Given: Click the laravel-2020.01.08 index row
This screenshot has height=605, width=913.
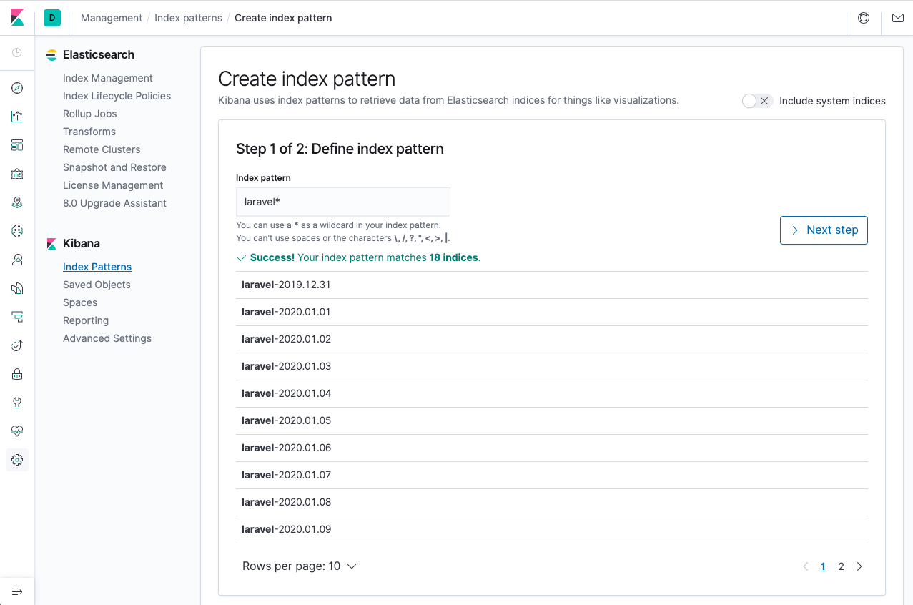Looking at the screenshot, I should point(552,502).
